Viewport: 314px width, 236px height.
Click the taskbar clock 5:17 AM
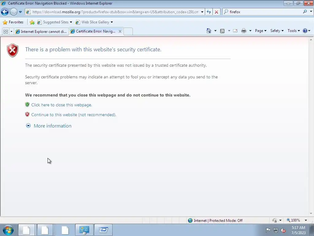click(x=298, y=230)
